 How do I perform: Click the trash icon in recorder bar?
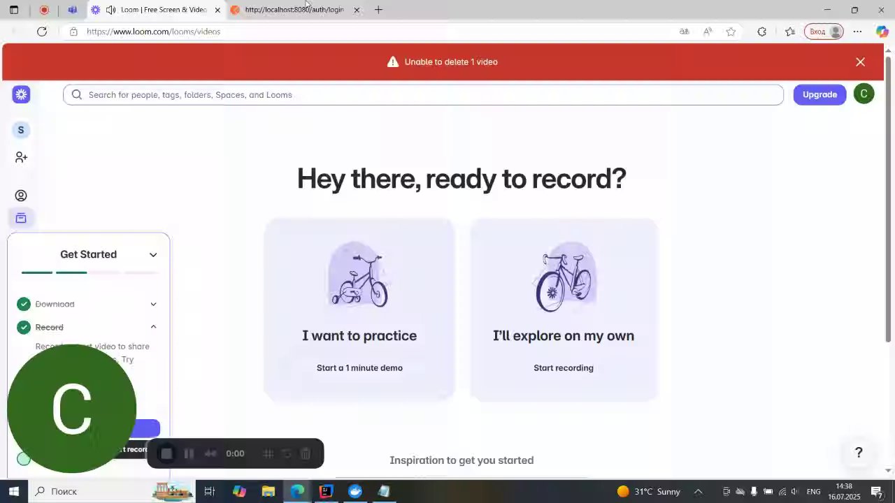pyautogui.click(x=306, y=454)
